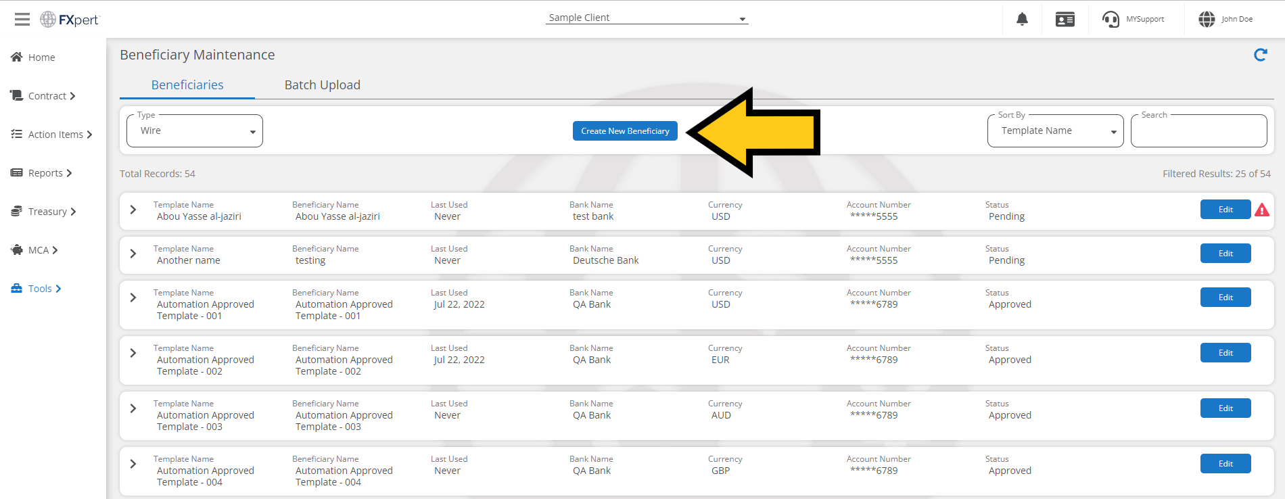Expand Automation Approved Template - 002 row

point(133,353)
